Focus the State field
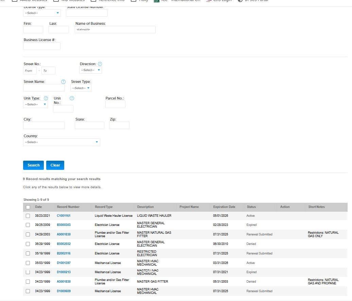 89,125
